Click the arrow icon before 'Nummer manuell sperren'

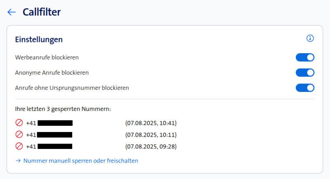18,161
